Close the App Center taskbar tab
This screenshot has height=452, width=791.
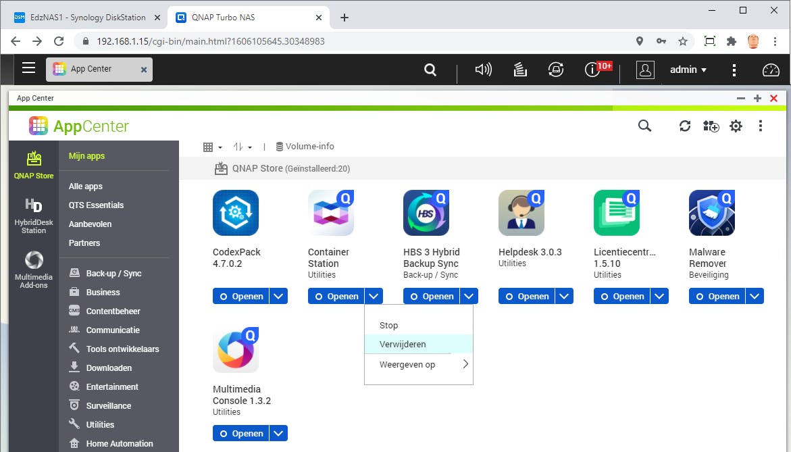tap(144, 70)
